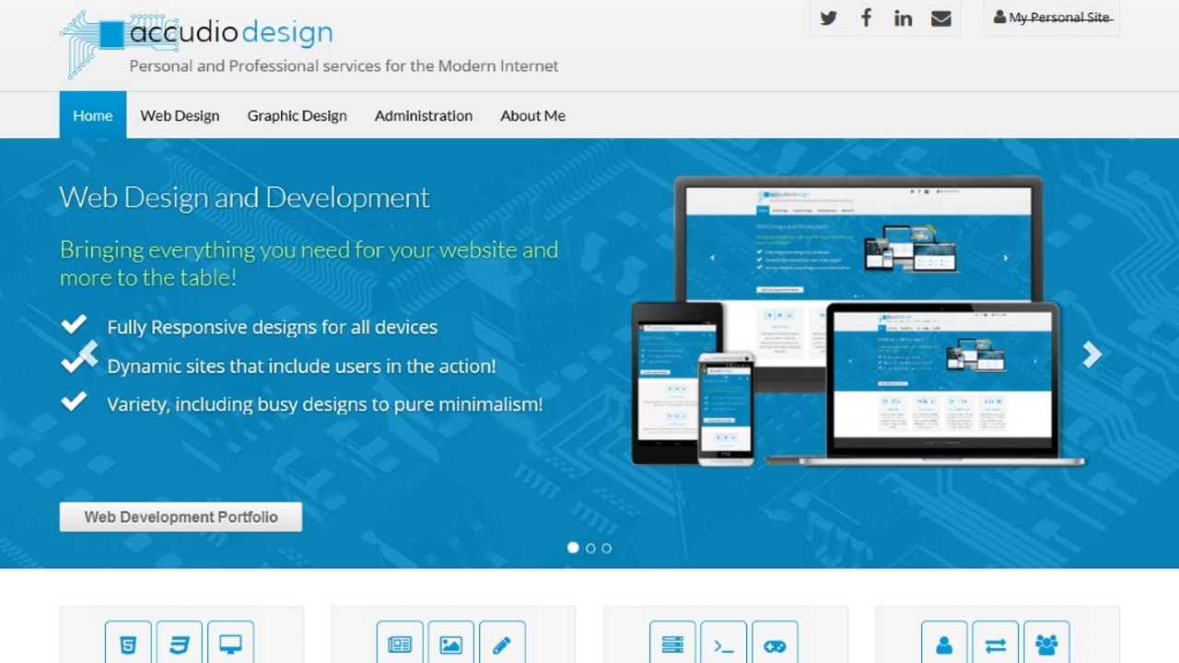Image resolution: width=1179 pixels, height=663 pixels.
Task: Select the third carousel dot
Action: coord(606,548)
